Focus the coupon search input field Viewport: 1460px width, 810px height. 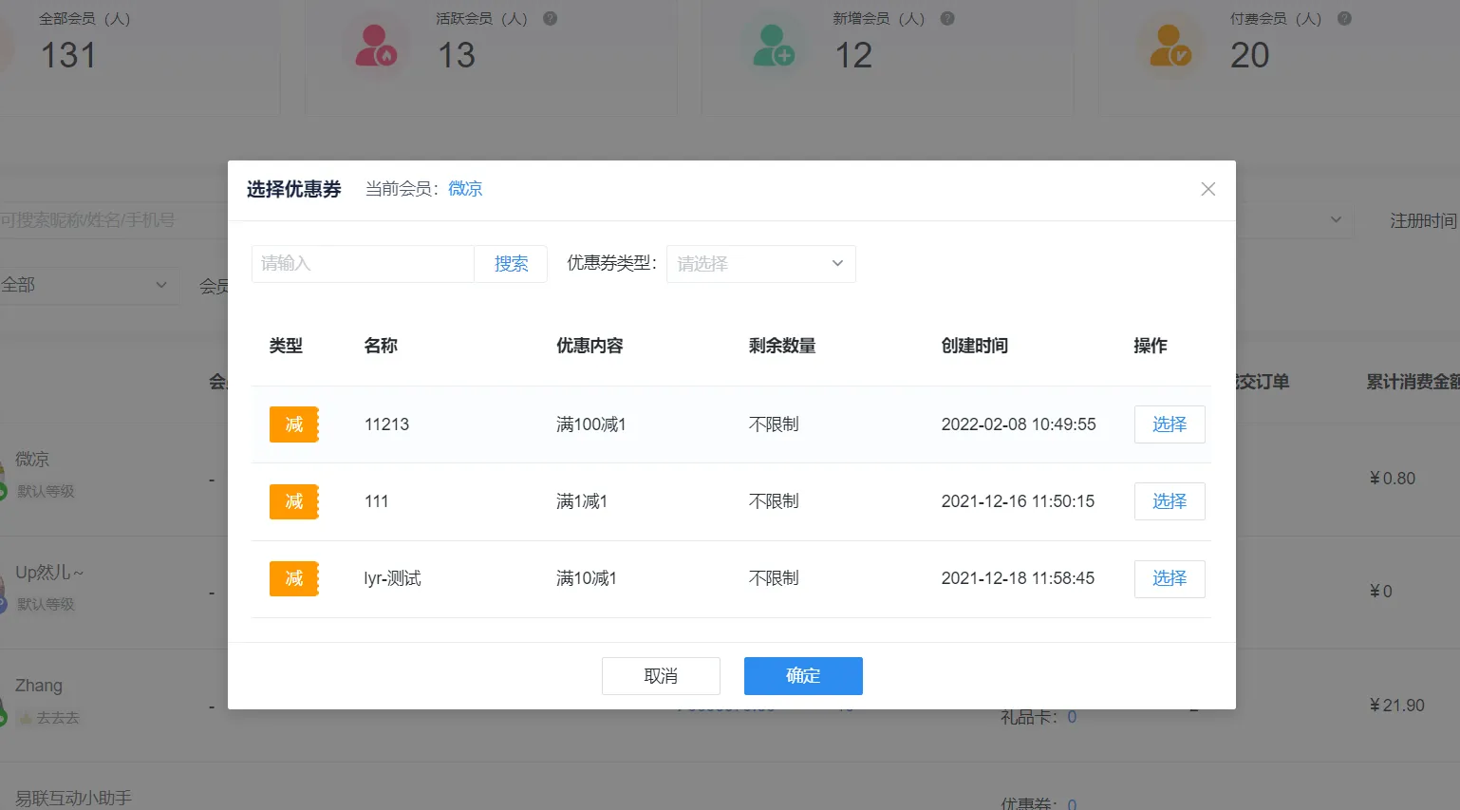tap(363, 264)
